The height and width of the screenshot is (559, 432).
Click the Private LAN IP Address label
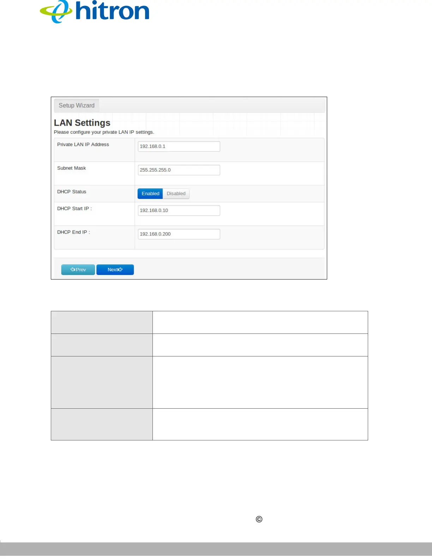pos(83,145)
